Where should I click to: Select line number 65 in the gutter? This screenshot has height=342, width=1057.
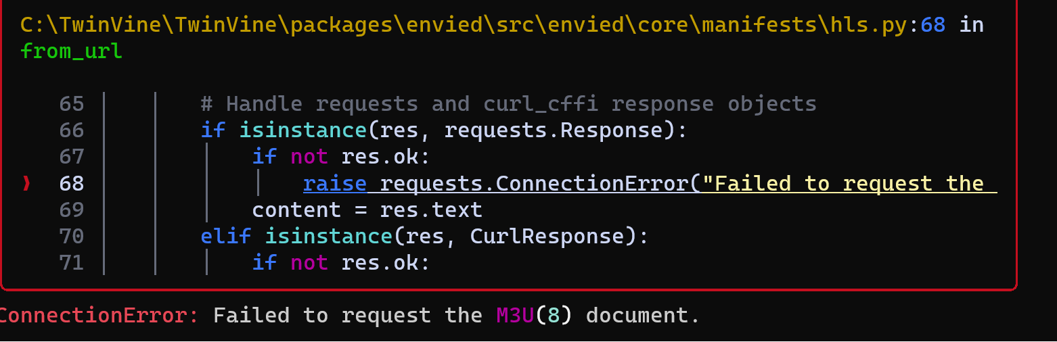point(72,104)
